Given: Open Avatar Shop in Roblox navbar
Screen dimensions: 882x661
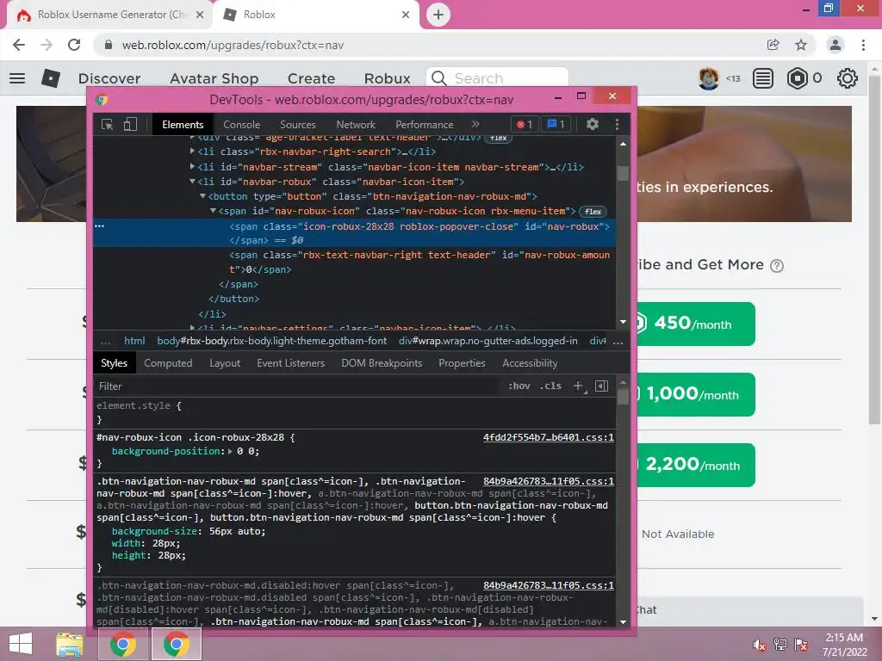Looking at the screenshot, I should tap(214, 78).
